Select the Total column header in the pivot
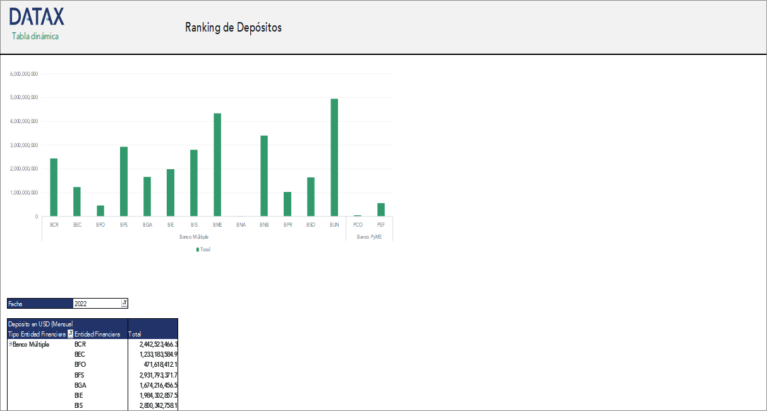The image size is (767, 411). point(135,334)
